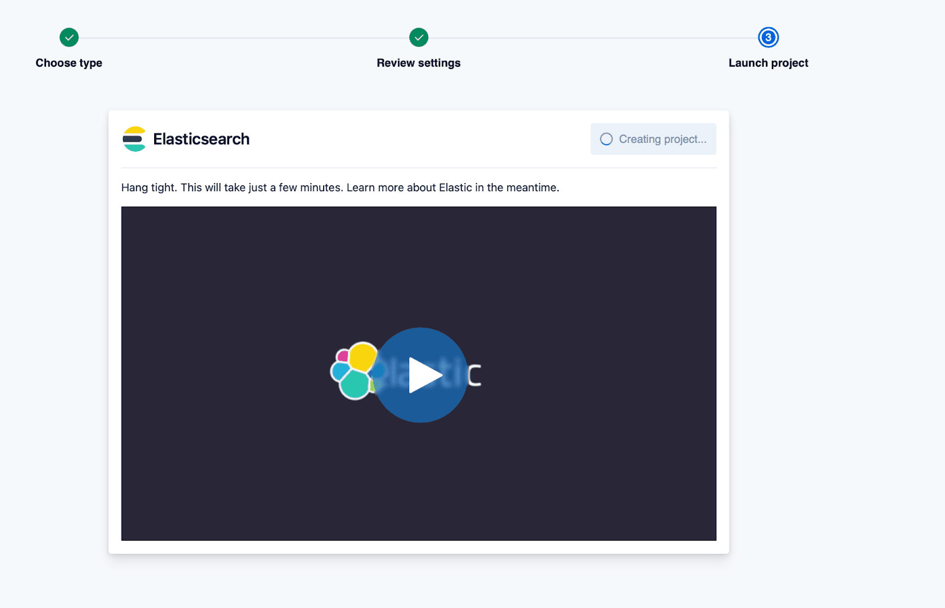Image resolution: width=945 pixels, height=608 pixels.
Task: Click the green checkmark on Review settings step
Action: coord(419,37)
